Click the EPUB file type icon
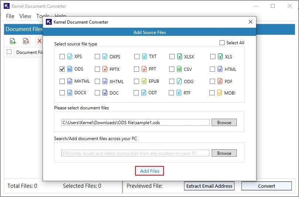 [144, 81]
